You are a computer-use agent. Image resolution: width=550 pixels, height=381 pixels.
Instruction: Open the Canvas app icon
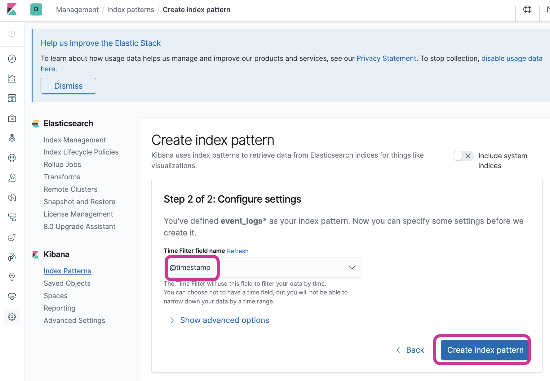coord(12,118)
